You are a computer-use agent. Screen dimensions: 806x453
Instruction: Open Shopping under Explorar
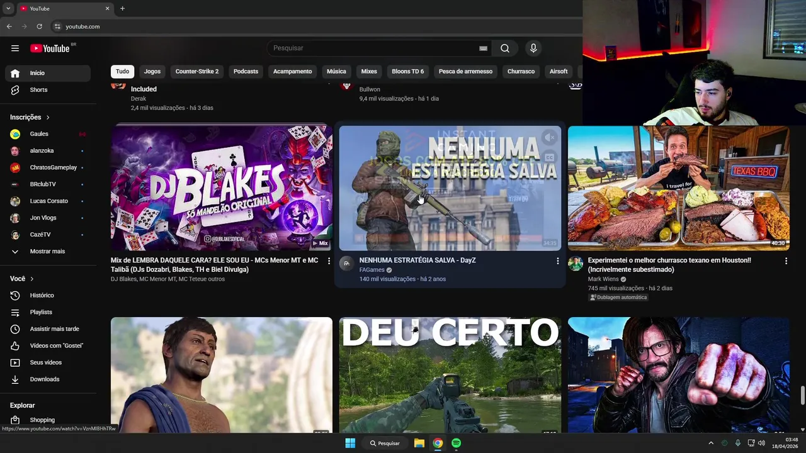coord(48,420)
